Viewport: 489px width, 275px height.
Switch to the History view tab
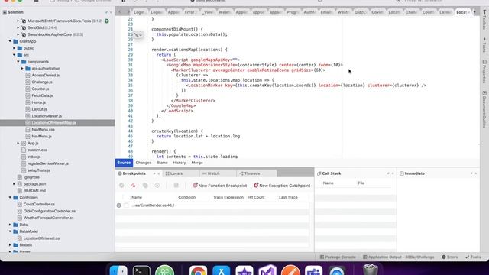pyautogui.click(x=180, y=163)
